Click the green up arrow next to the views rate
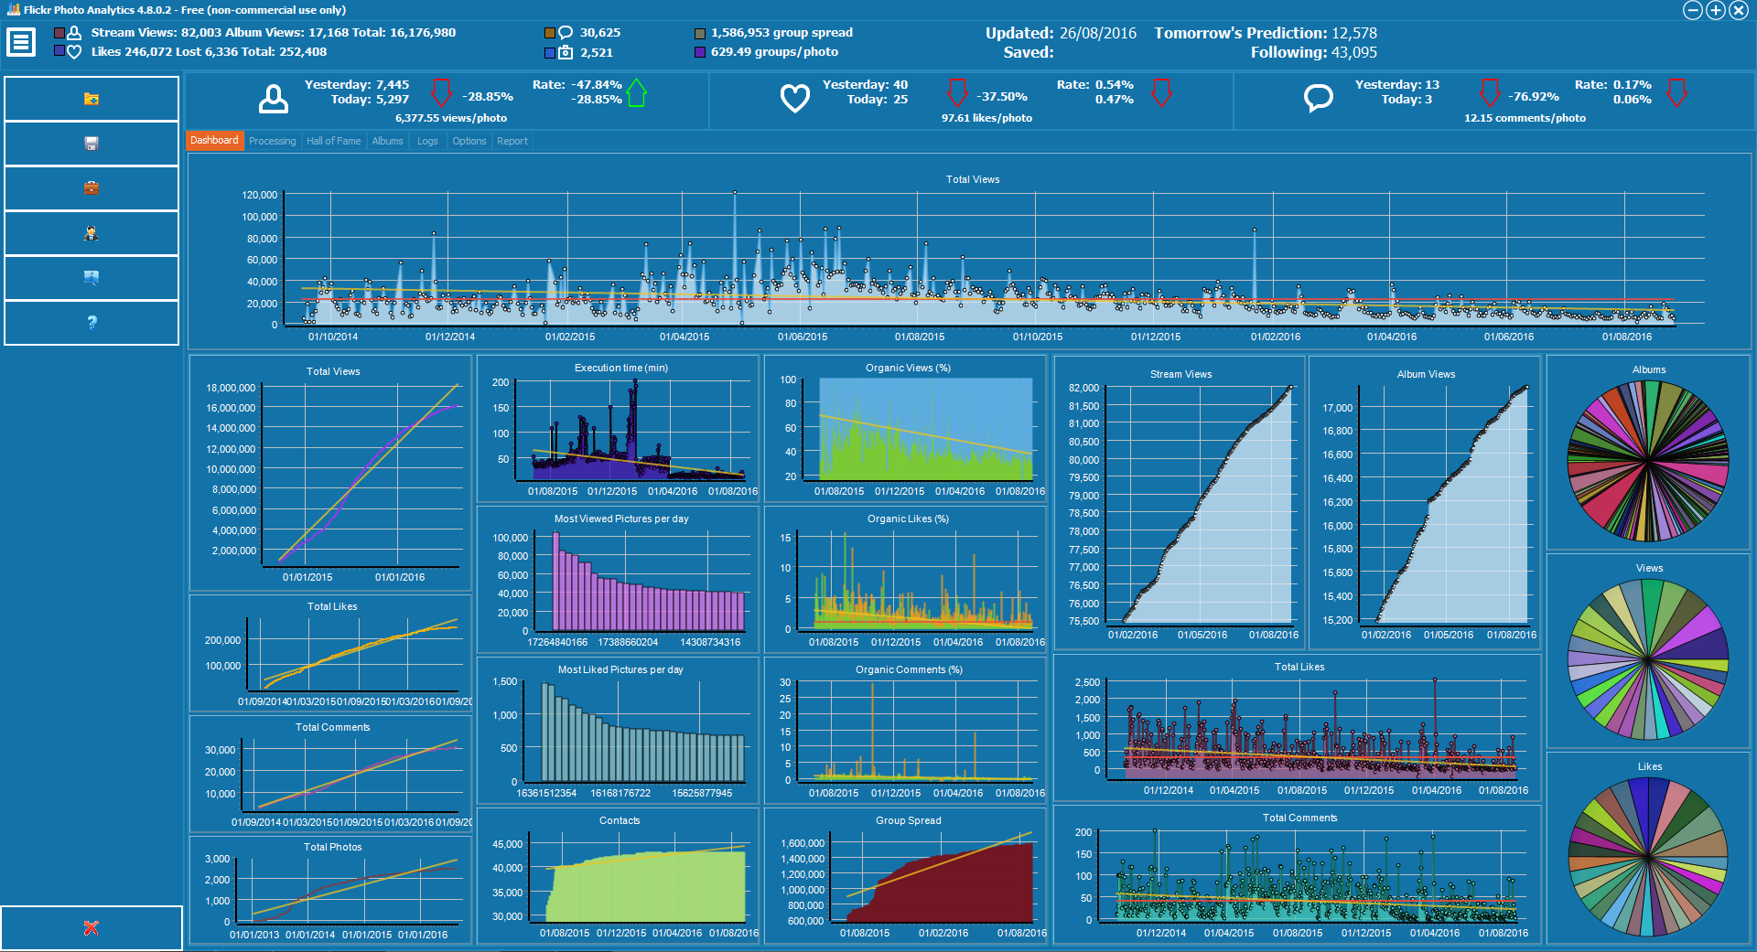 pyautogui.click(x=637, y=92)
